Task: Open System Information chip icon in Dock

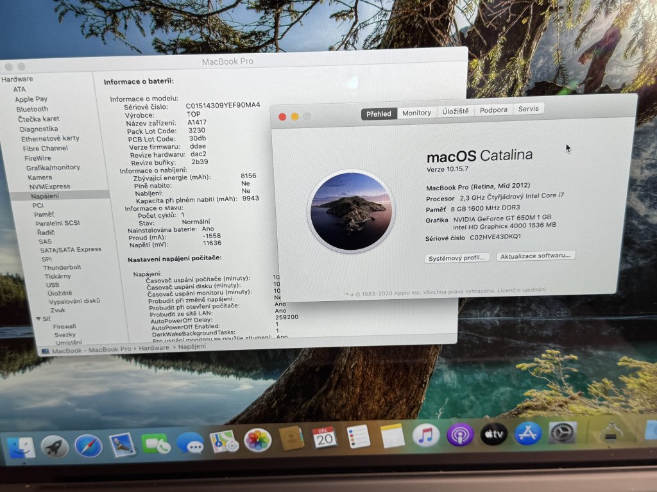Action: pos(611,431)
